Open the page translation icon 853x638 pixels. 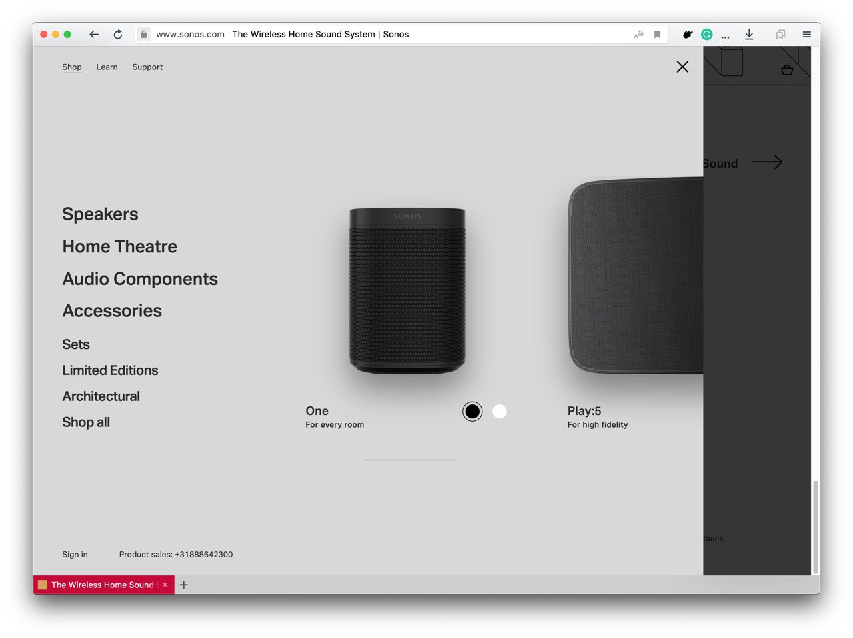pyautogui.click(x=638, y=35)
